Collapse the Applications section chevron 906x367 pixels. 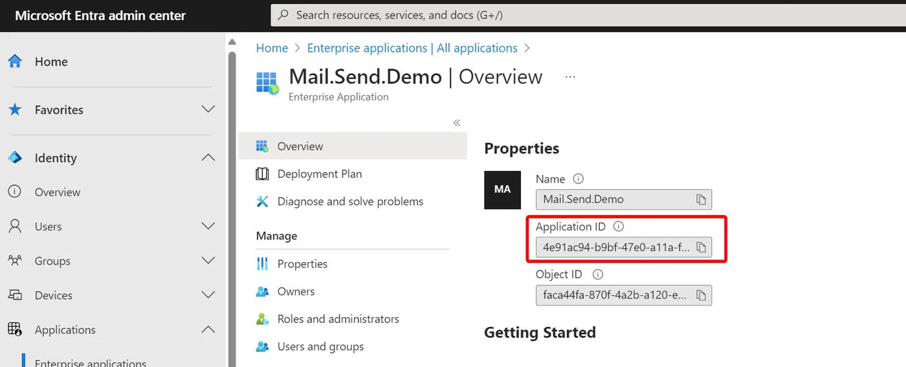coord(208,329)
